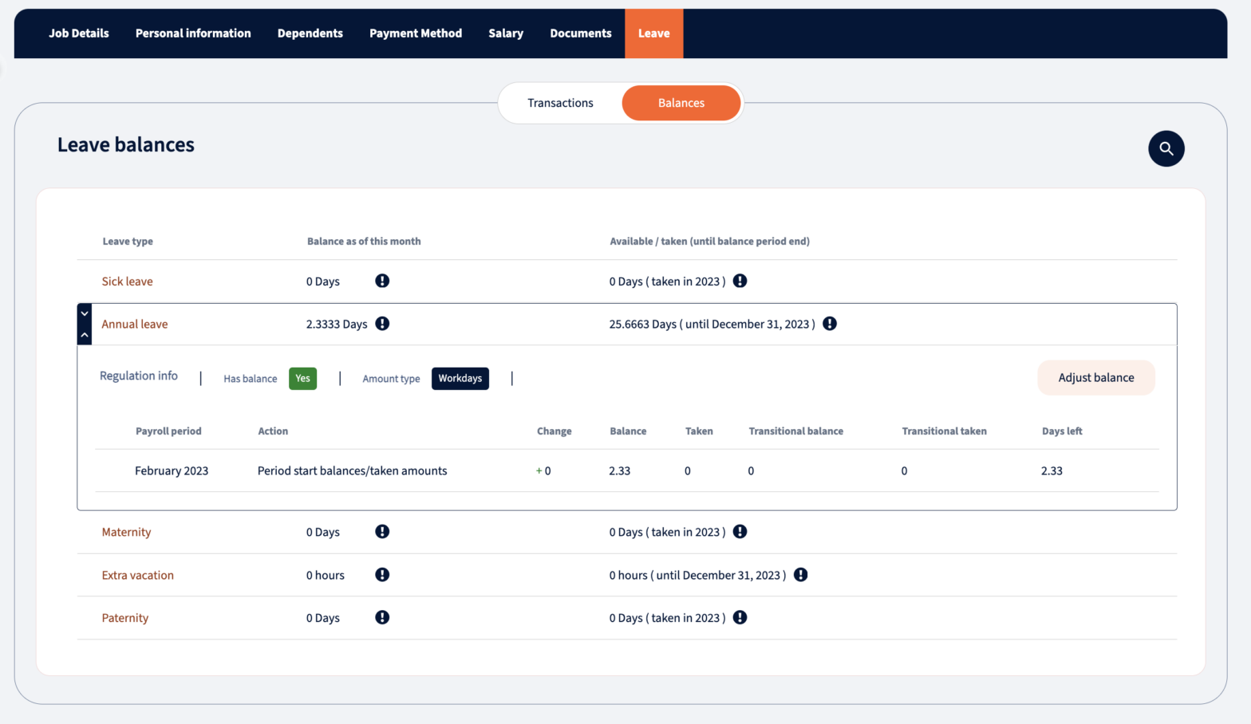The width and height of the screenshot is (1251, 724).
Task: Click info icon after Paternity taken in 2023
Action: [740, 617]
